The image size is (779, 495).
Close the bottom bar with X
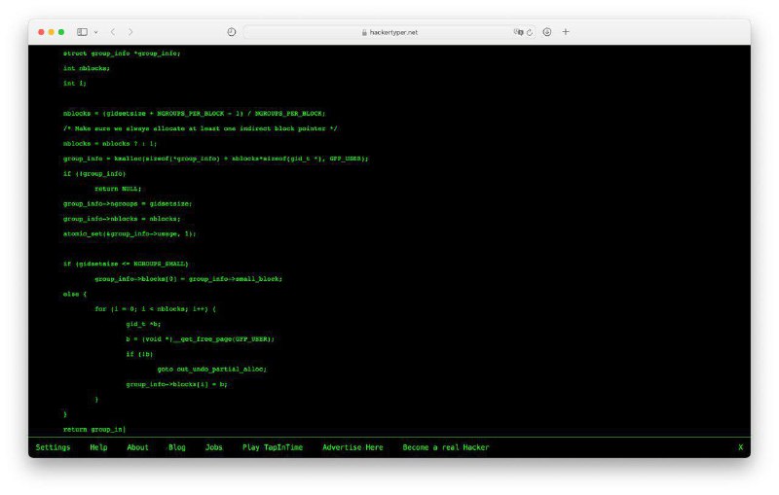740,447
